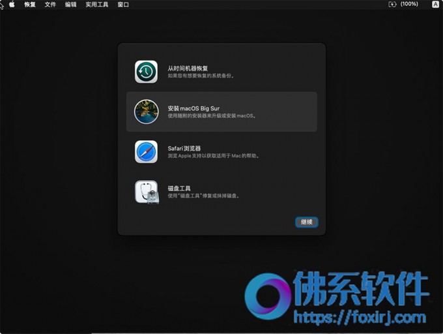This screenshot has height=334, width=443.
Task: Open the 恢复 menu
Action: pos(30,5)
